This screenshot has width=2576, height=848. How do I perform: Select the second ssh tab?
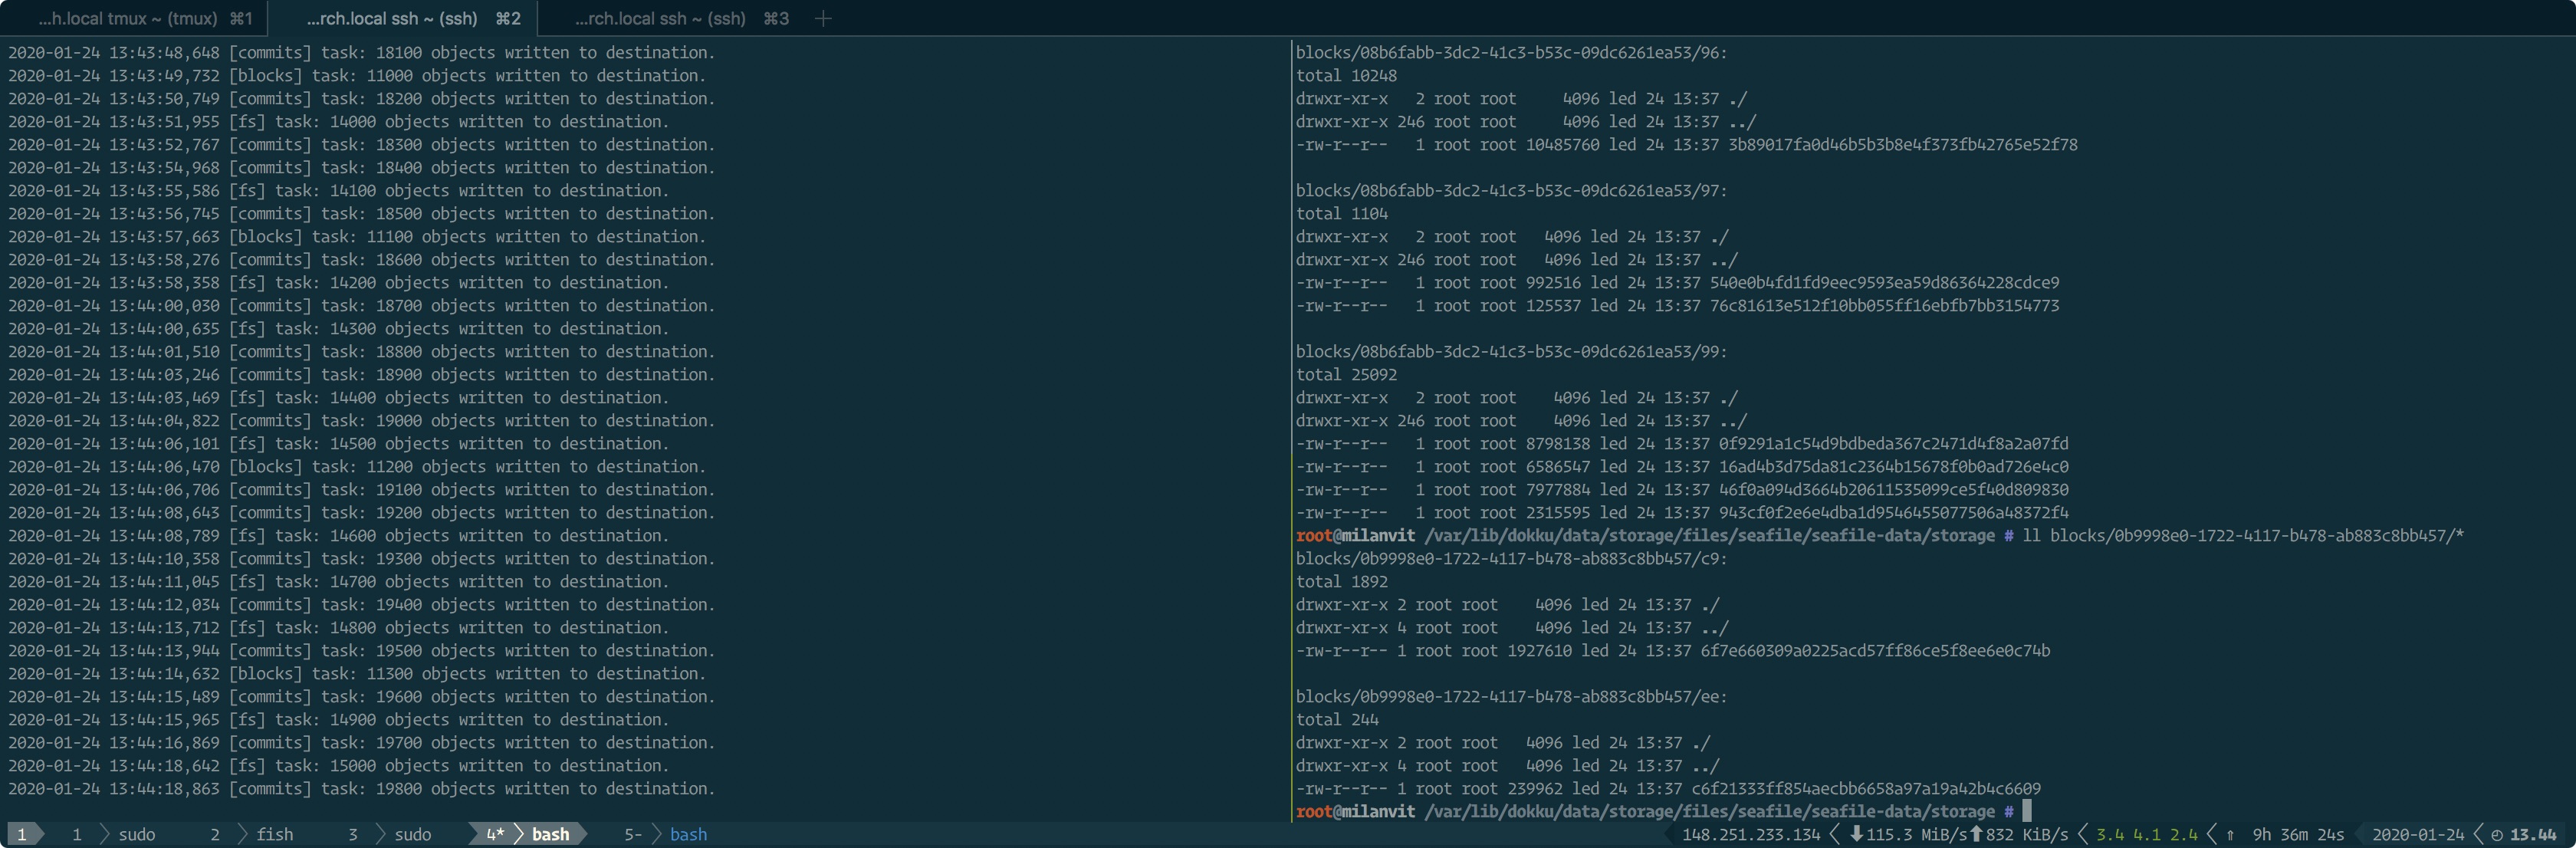(x=410, y=18)
